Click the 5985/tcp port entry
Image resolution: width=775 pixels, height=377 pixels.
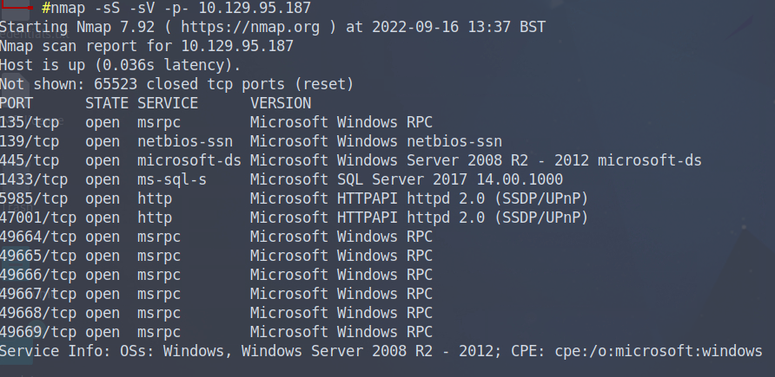[x=34, y=198]
